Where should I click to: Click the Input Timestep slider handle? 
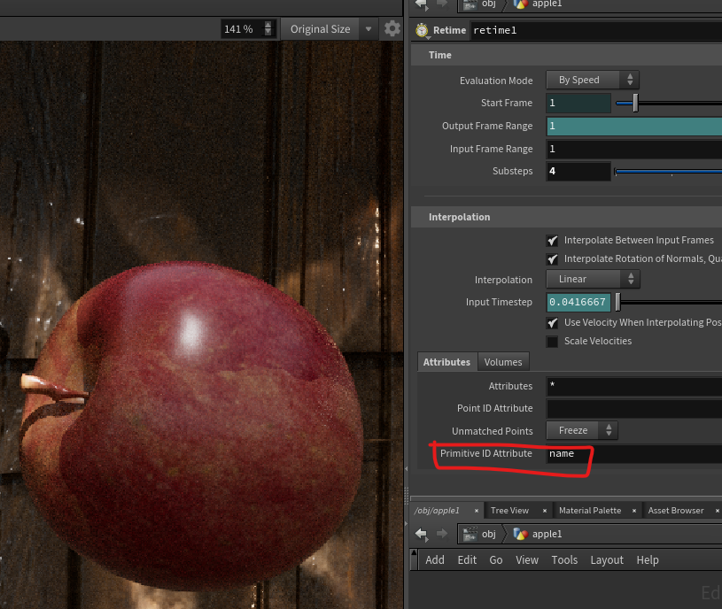(618, 302)
